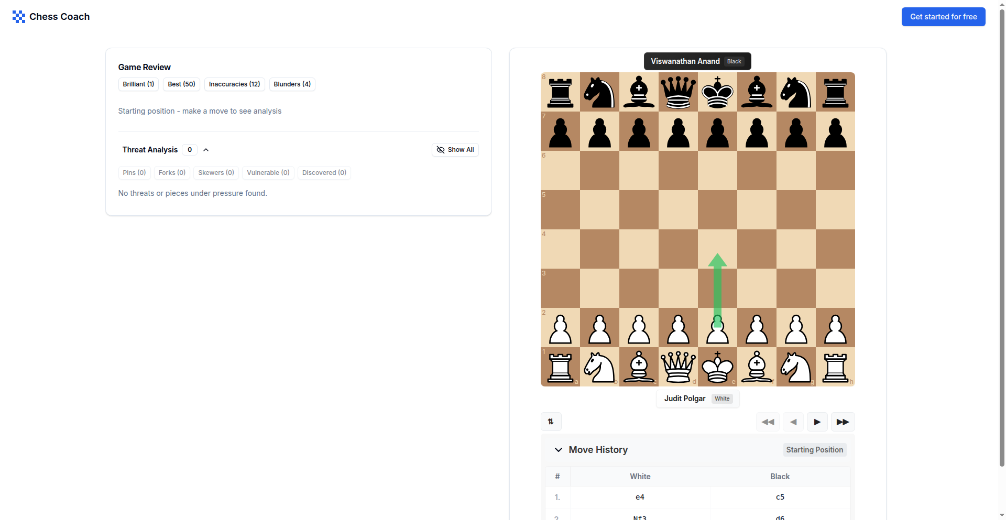
Task: Play the next move with forward arrow
Action: (816, 422)
